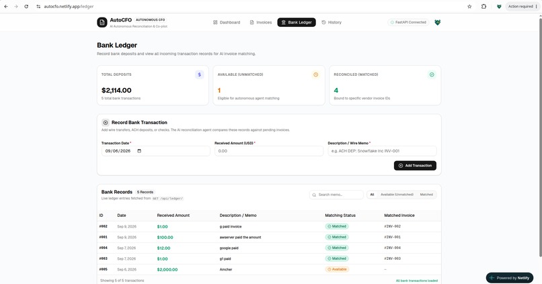Click matched invoice #INV-003
The image size is (542, 284).
pyautogui.click(x=392, y=258)
